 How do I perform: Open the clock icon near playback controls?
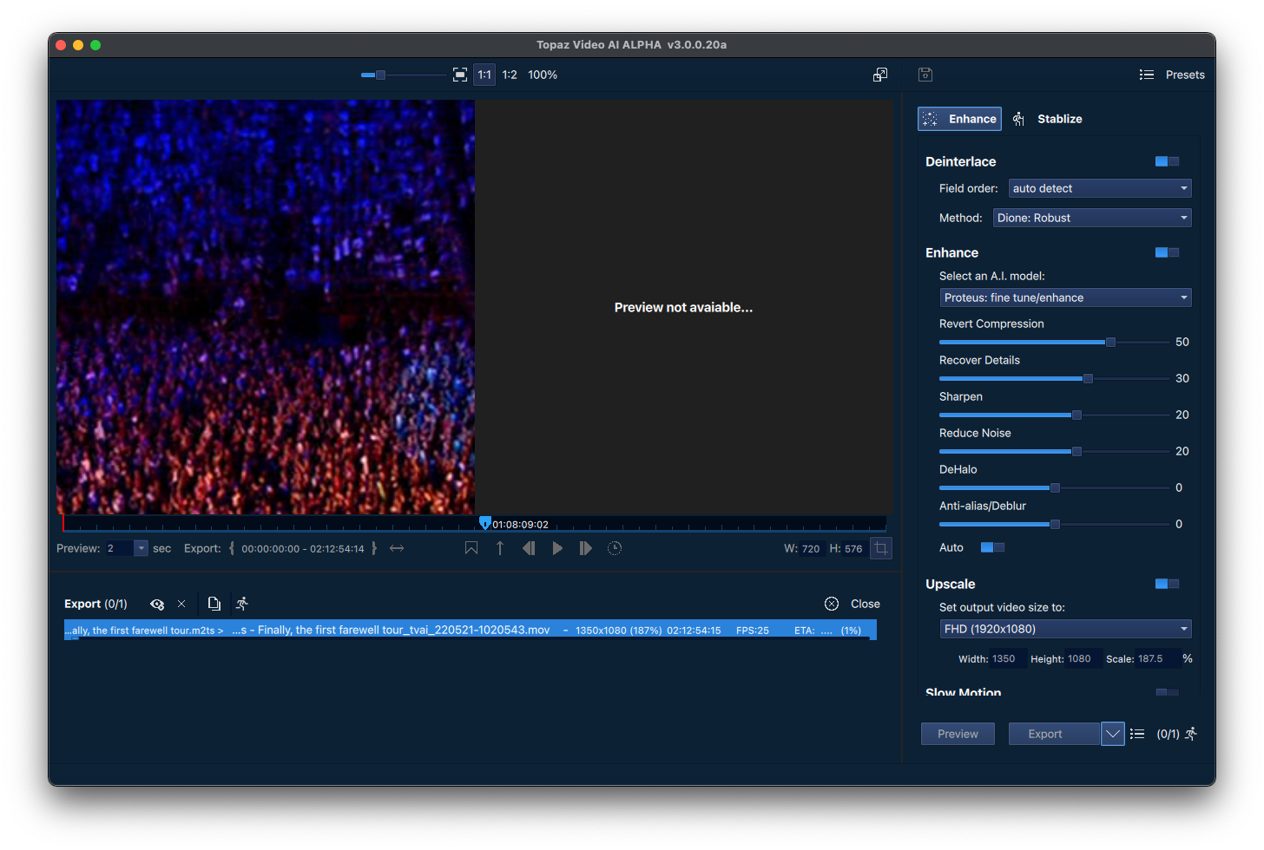(615, 547)
